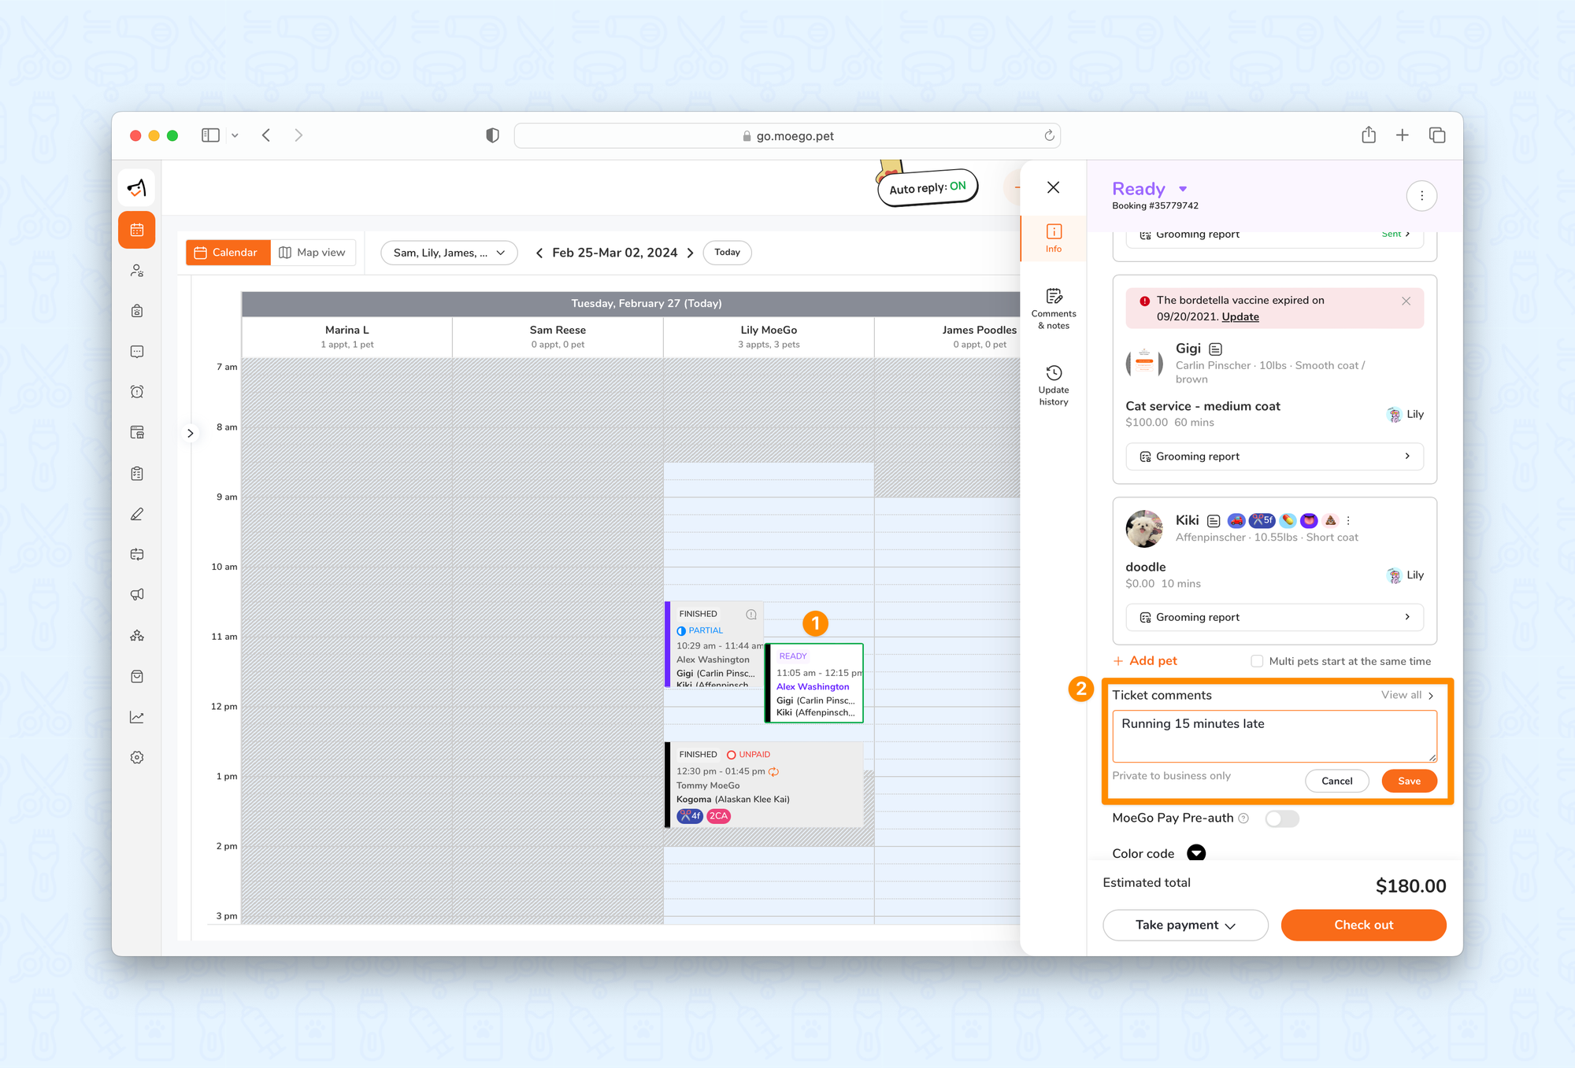Screen dimensions: 1575x1068
Task: Check Multi pets start at same time
Action: 1257,661
